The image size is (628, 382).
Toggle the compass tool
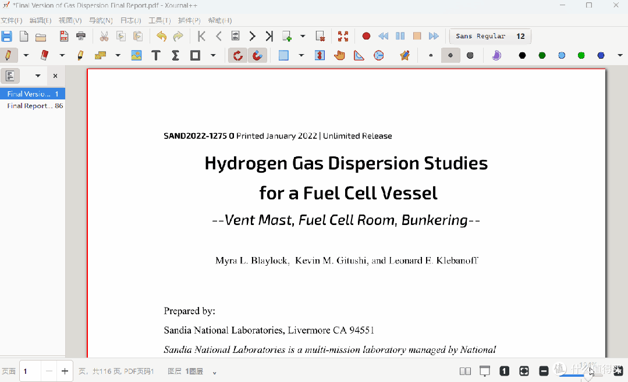coord(378,55)
